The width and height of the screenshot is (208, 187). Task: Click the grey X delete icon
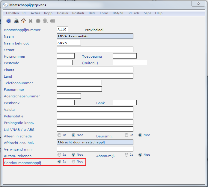click(x=31, y=21)
